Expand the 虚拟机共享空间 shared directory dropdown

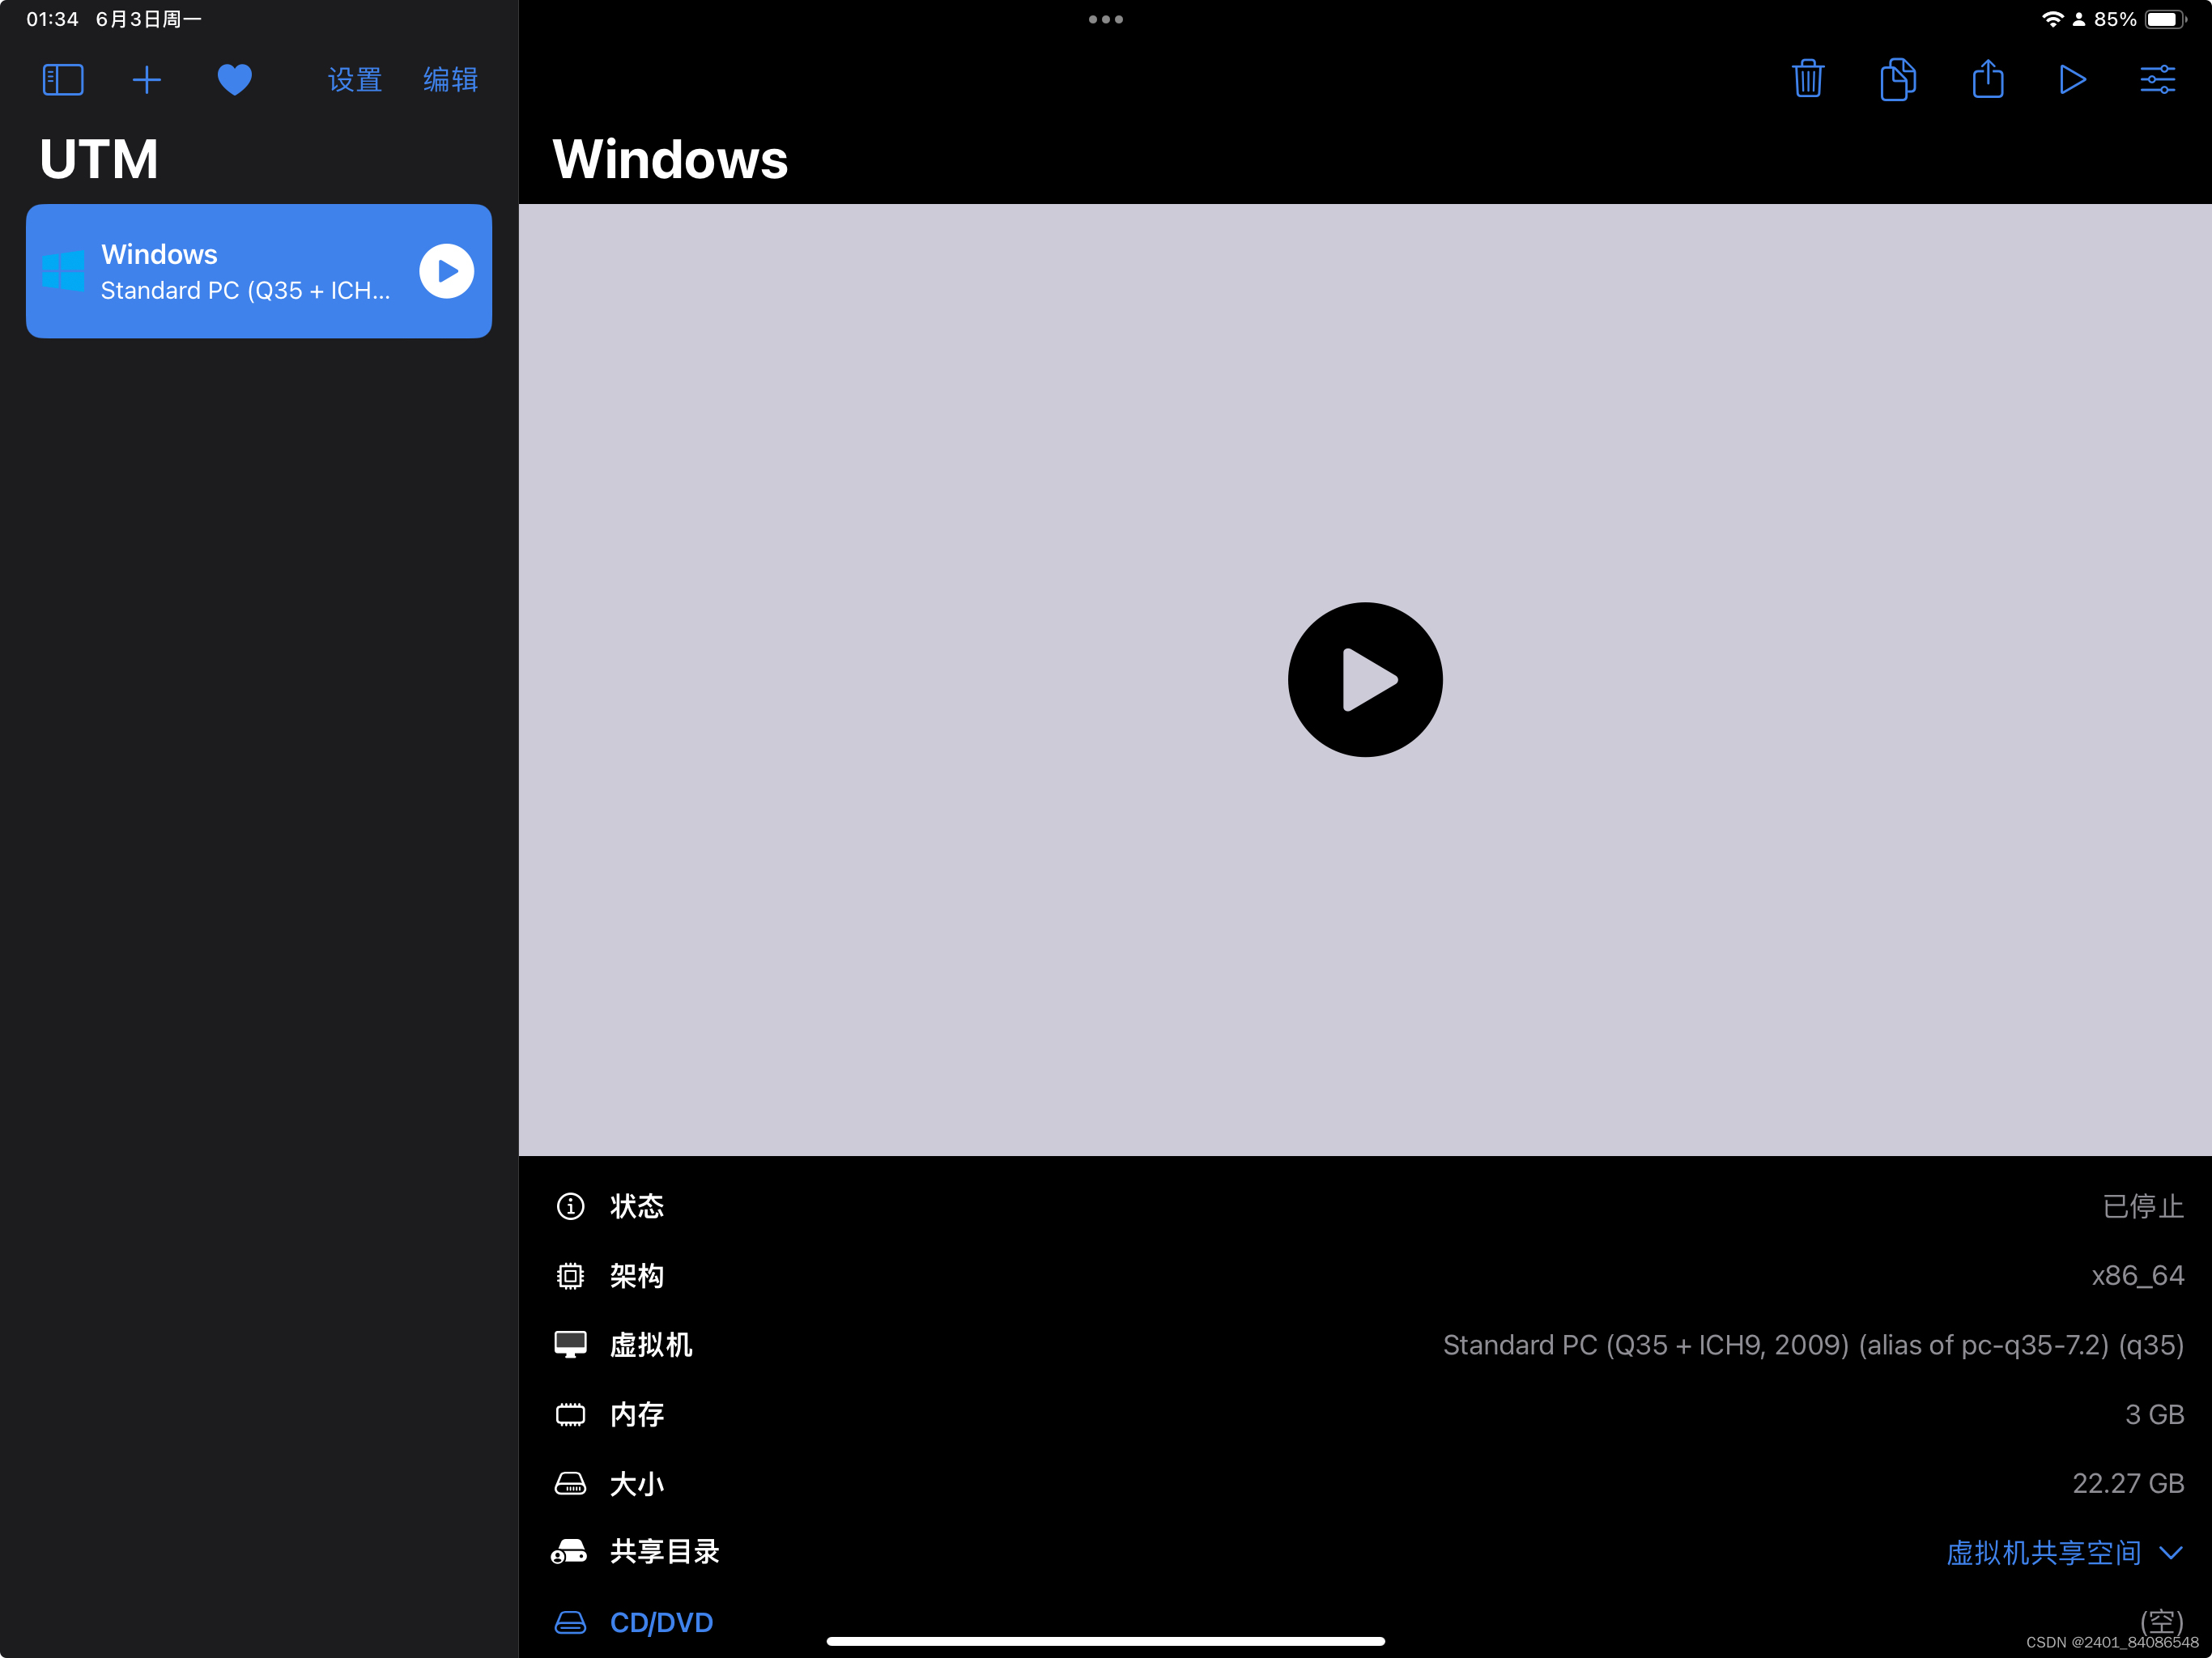point(2043,1552)
